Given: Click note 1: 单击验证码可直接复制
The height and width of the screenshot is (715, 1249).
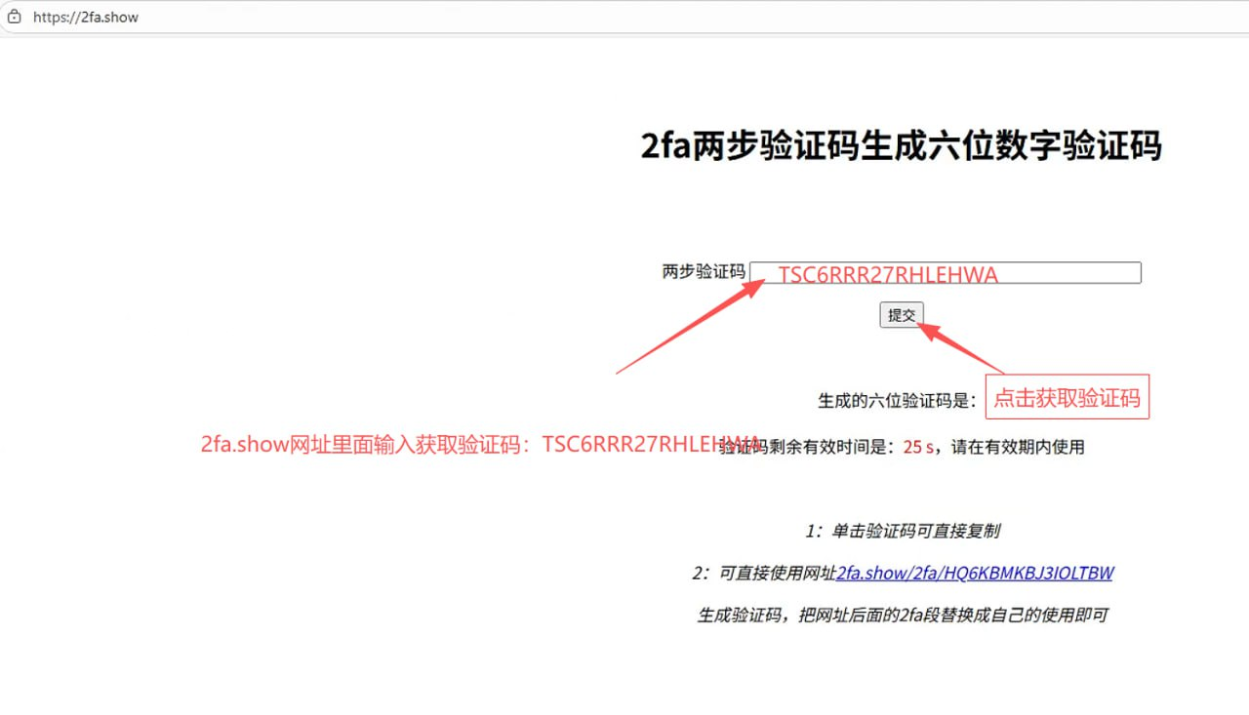Looking at the screenshot, I should tap(902, 531).
